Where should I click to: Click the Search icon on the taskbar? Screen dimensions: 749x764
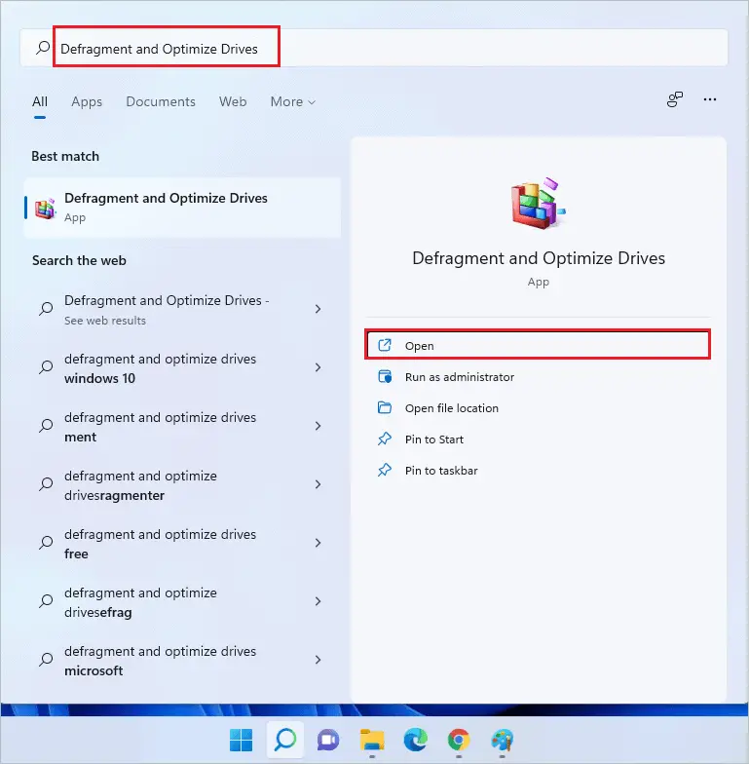285,740
